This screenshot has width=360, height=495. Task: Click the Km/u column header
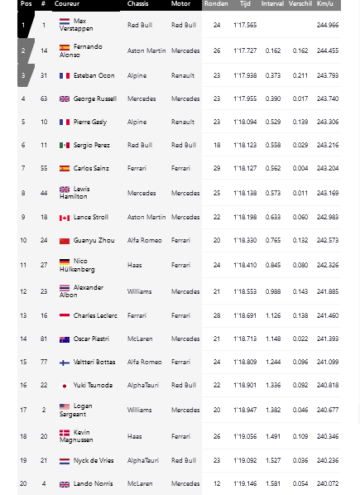click(x=324, y=4)
